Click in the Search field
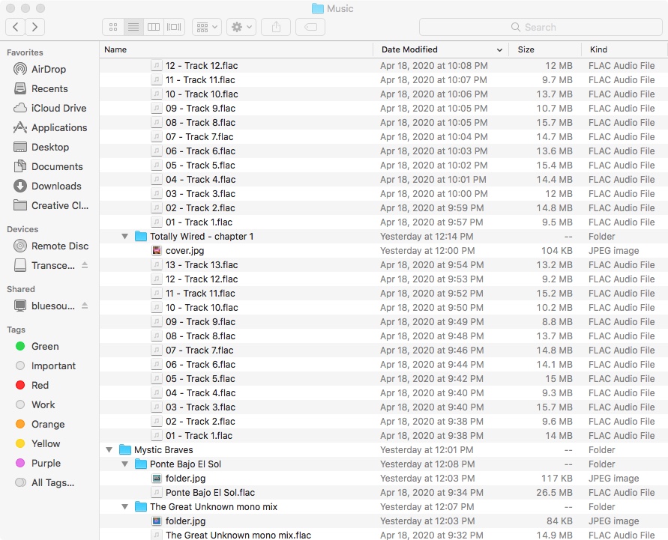The width and height of the screenshot is (668, 540). click(x=540, y=27)
